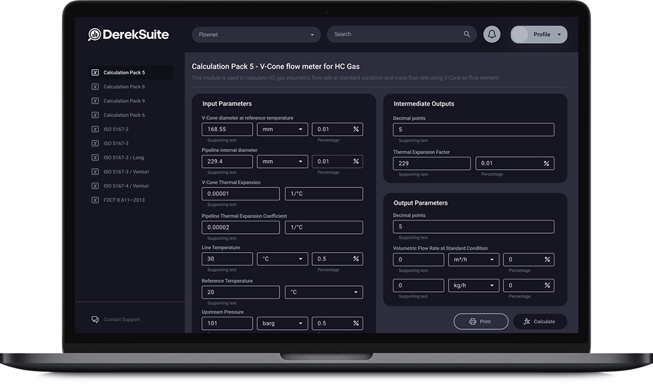
Task: Click percent icon in V-Cone diameter row
Action: pos(356,129)
